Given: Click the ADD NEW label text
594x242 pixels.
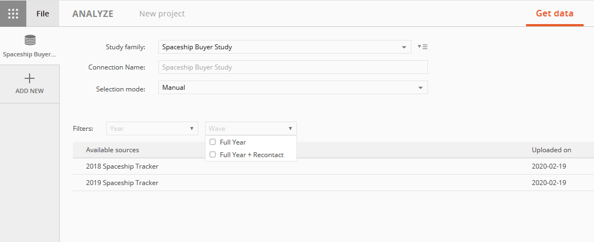Looking at the screenshot, I should pyautogui.click(x=30, y=91).
